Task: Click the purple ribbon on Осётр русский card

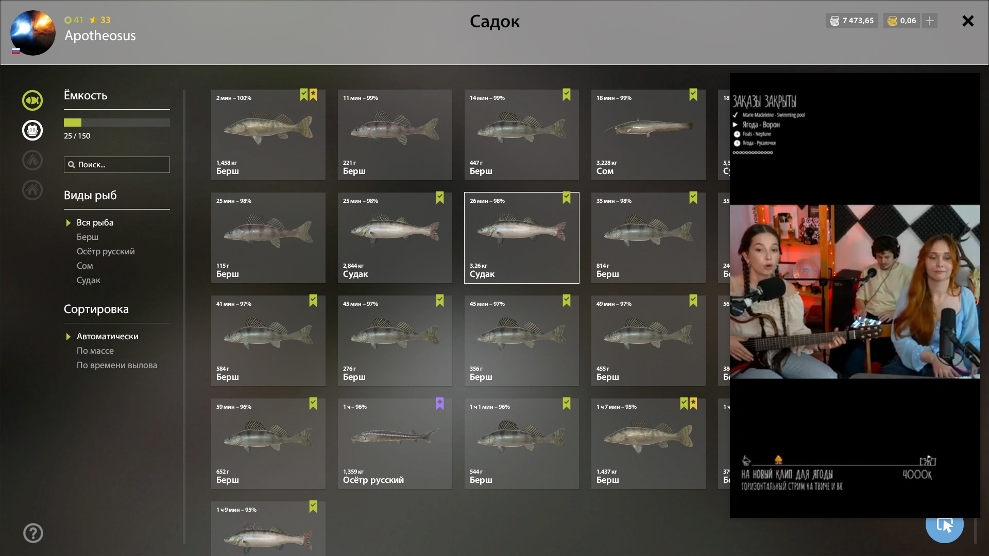Action: (440, 404)
